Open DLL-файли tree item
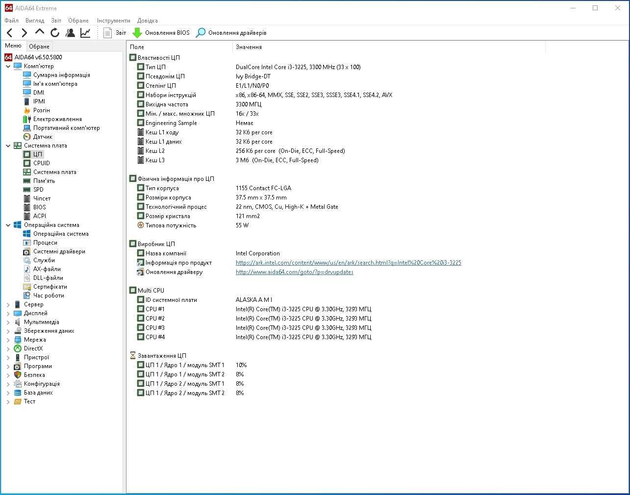This screenshot has height=495, width=630. 48,278
